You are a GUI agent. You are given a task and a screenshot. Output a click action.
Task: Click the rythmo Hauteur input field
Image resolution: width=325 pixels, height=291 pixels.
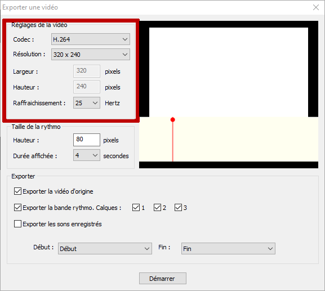pyautogui.click(x=87, y=140)
